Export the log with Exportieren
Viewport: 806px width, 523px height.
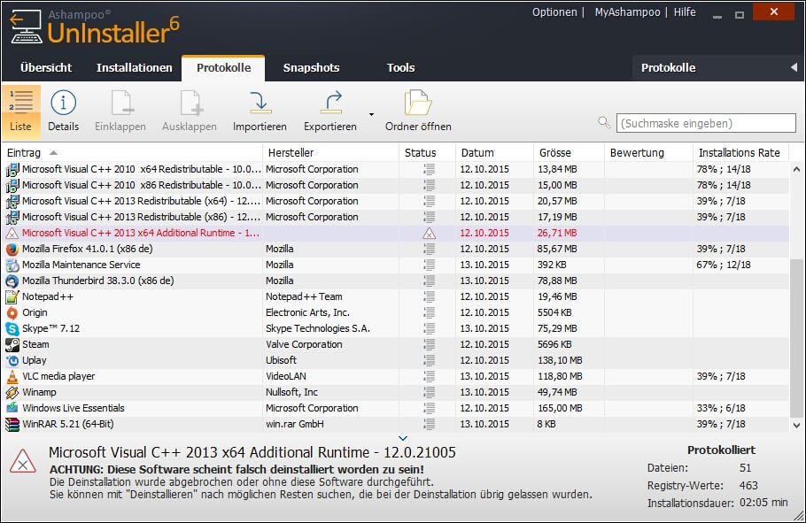tap(330, 112)
